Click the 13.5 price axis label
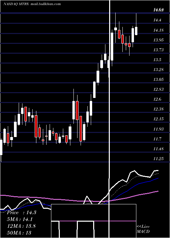The height and width of the screenshot is (238, 170). [157, 60]
